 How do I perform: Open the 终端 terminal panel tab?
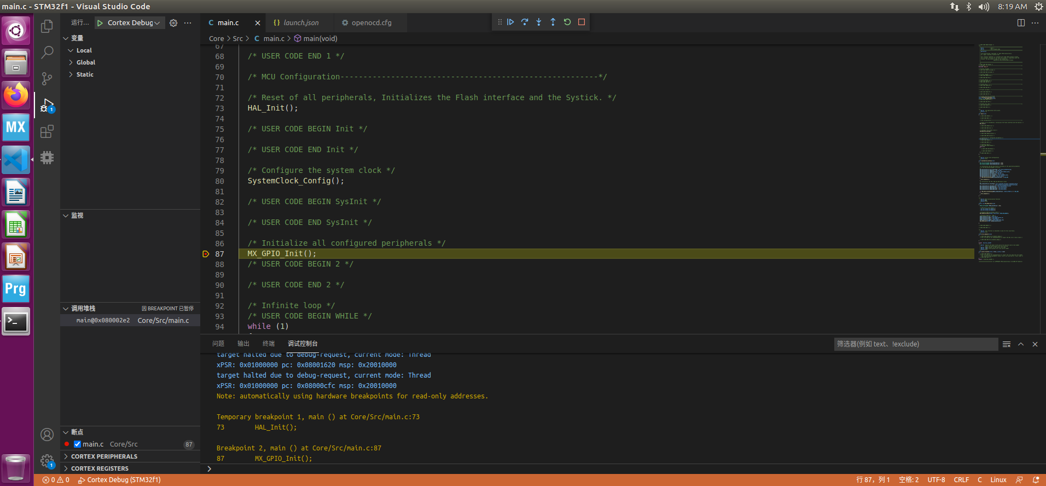(x=269, y=344)
